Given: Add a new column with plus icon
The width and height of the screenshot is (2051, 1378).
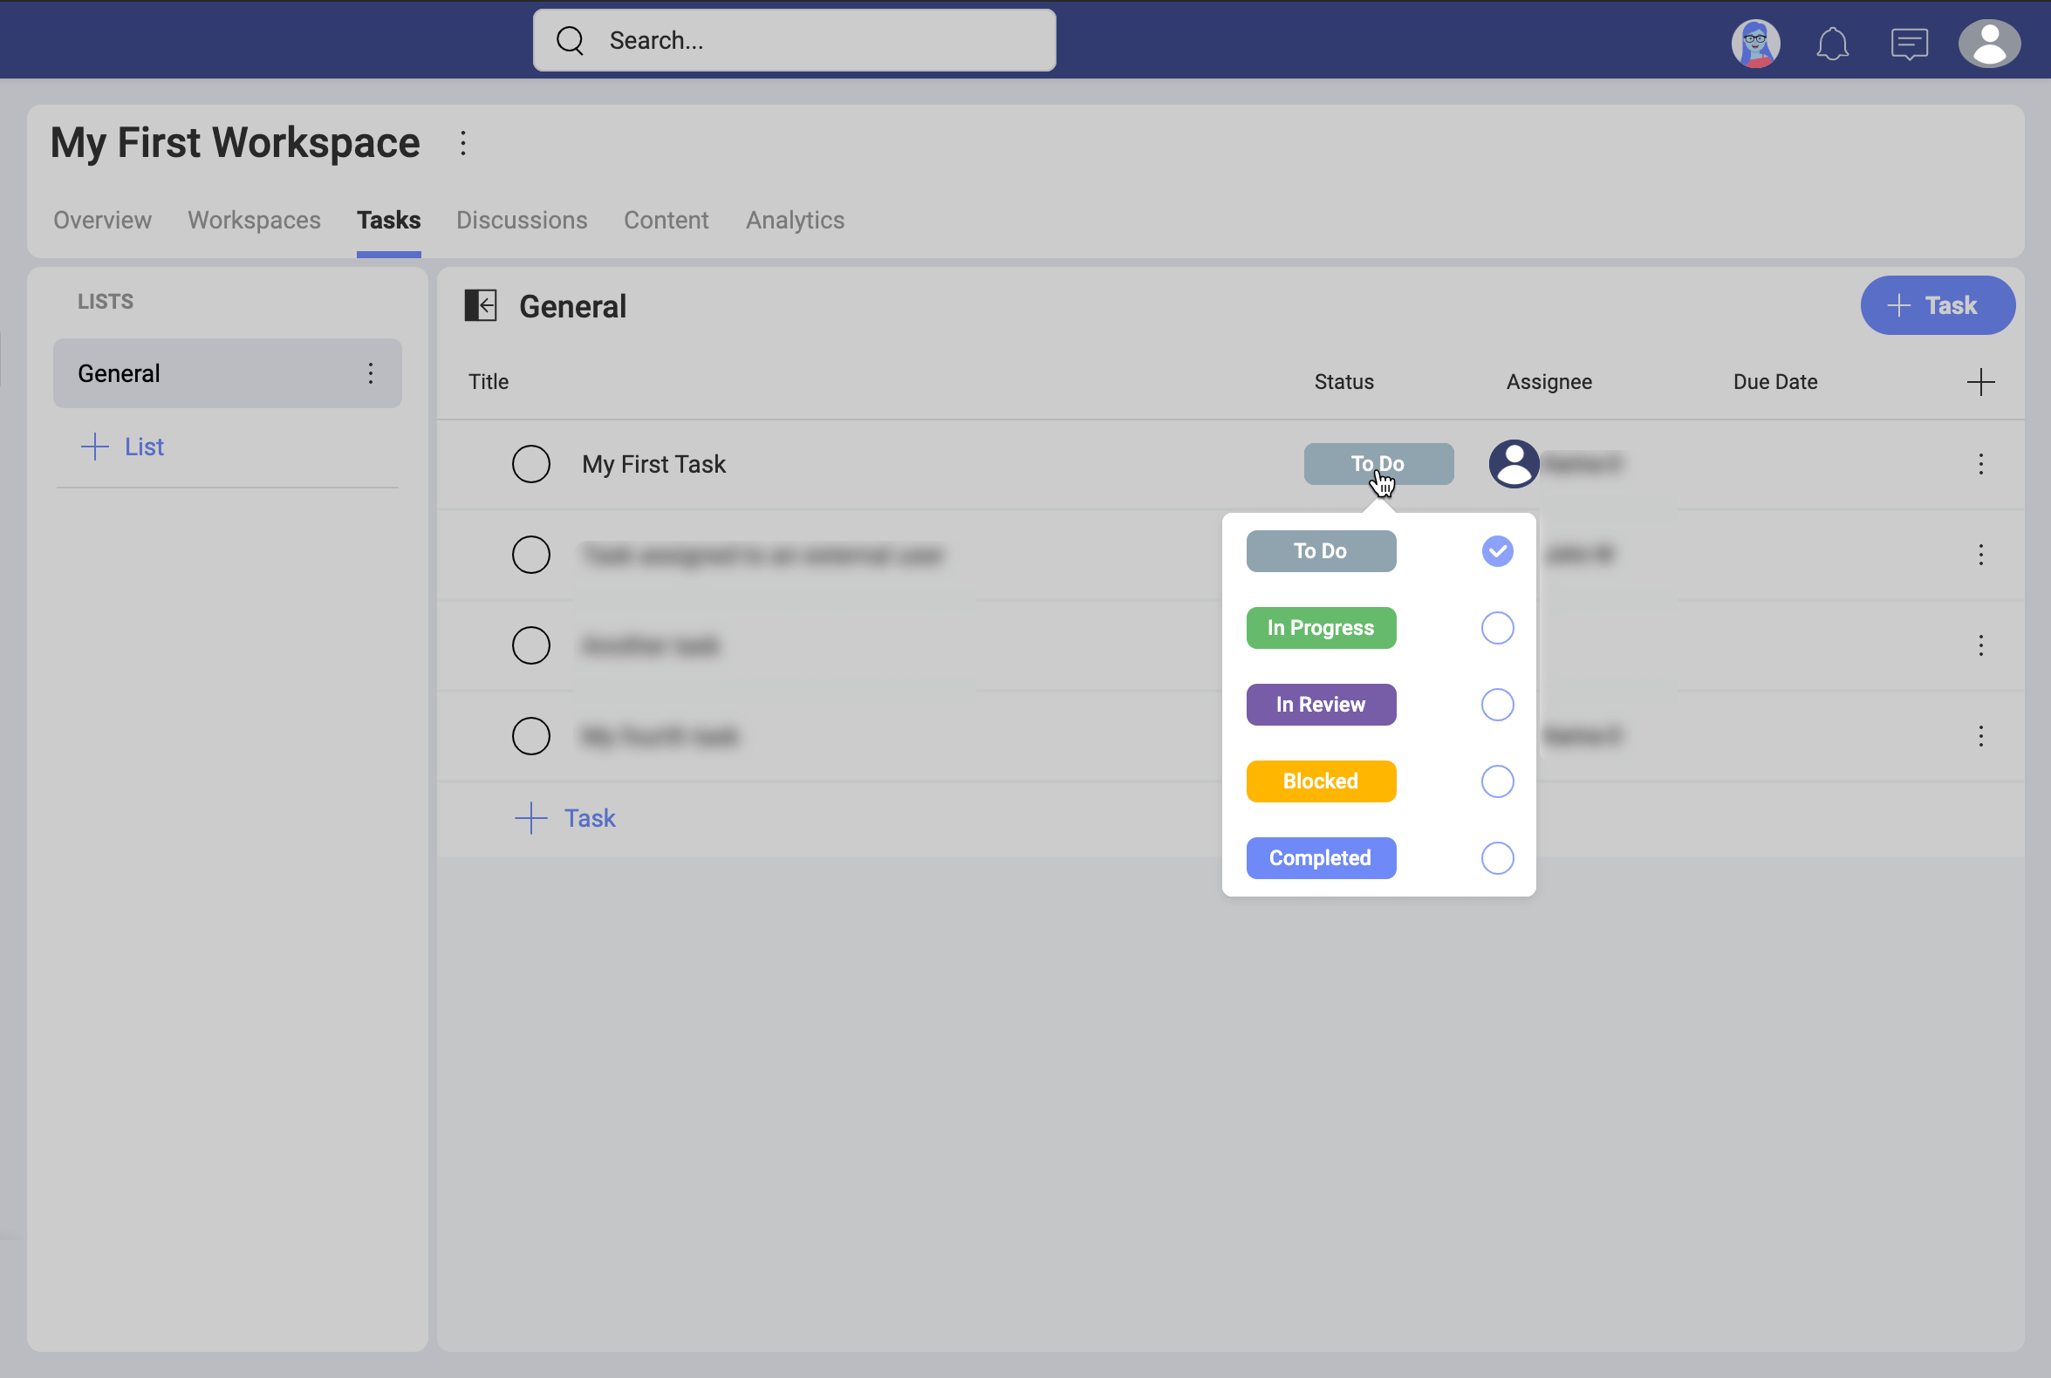Looking at the screenshot, I should click(x=1979, y=381).
